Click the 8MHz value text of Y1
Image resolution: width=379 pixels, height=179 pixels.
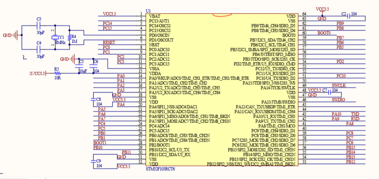[x=60, y=42]
